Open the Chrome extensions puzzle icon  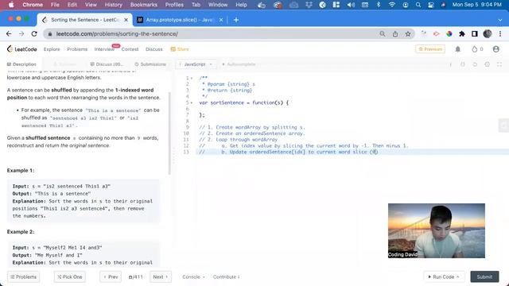[x=461, y=33]
